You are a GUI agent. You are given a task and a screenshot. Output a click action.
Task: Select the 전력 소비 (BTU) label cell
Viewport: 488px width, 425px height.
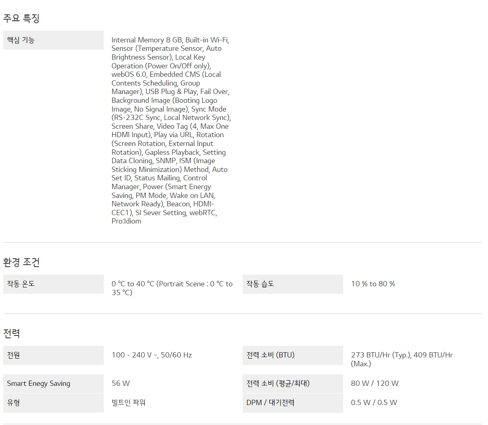click(x=292, y=355)
